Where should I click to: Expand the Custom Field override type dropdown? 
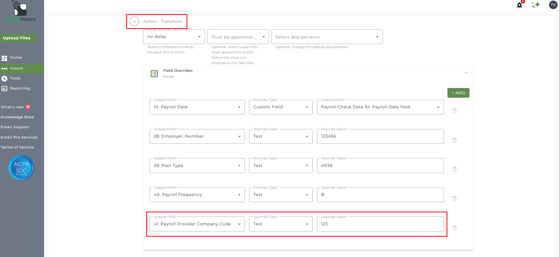[x=281, y=107]
